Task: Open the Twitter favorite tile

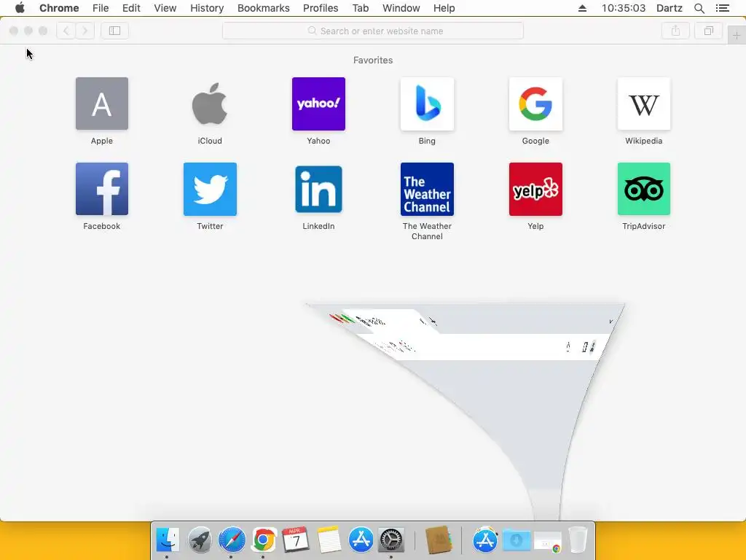Action: click(210, 189)
